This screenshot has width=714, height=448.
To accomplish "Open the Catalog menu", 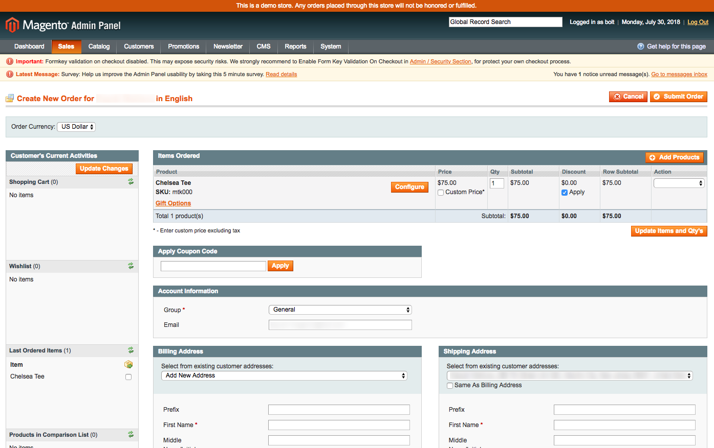I will pos(99,46).
